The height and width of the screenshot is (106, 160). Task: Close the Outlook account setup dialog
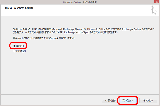tap(157, 2)
